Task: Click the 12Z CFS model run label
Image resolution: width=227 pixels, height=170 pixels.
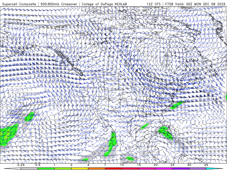Action: coord(154,4)
